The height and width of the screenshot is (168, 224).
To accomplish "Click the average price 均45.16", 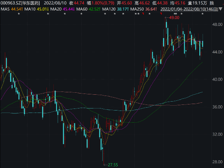I will 178,3.
